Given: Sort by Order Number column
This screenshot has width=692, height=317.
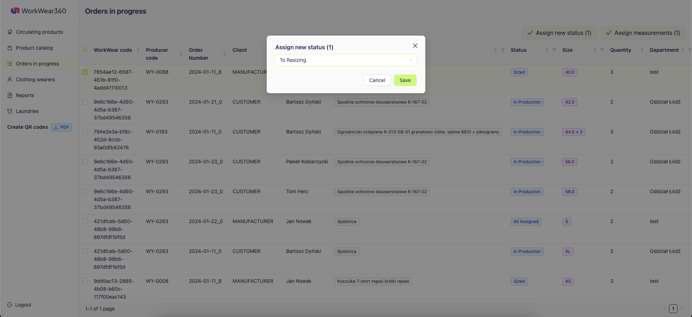Looking at the screenshot, I should click(x=224, y=54).
